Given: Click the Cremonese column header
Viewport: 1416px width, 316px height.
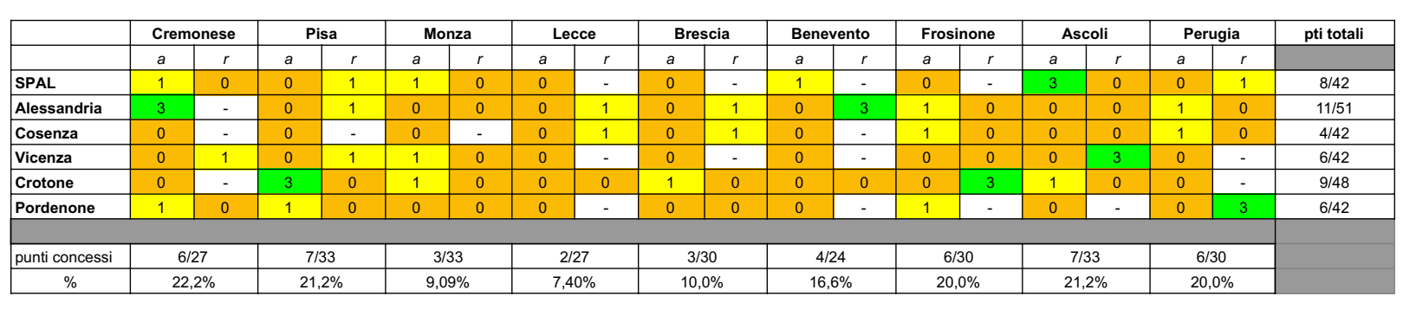Looking at the screenshot, I should coord(193,34).
